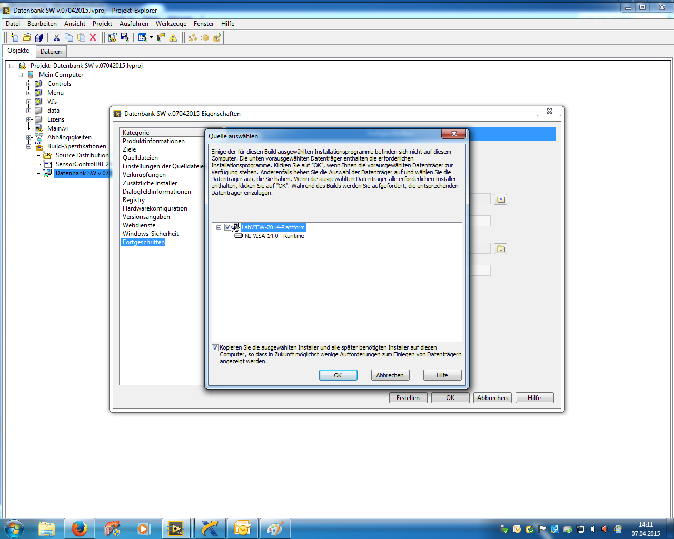
Task: Click Hilfe in Quelle auswählen dialog
Action: point(442,375)
